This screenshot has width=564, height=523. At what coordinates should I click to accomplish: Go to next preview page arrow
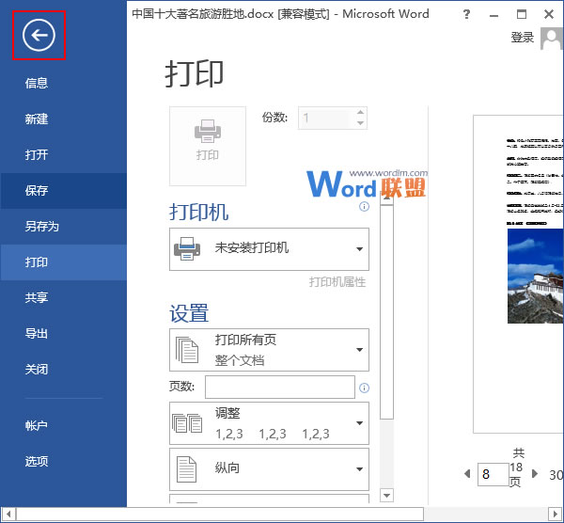tap(535, 474)
